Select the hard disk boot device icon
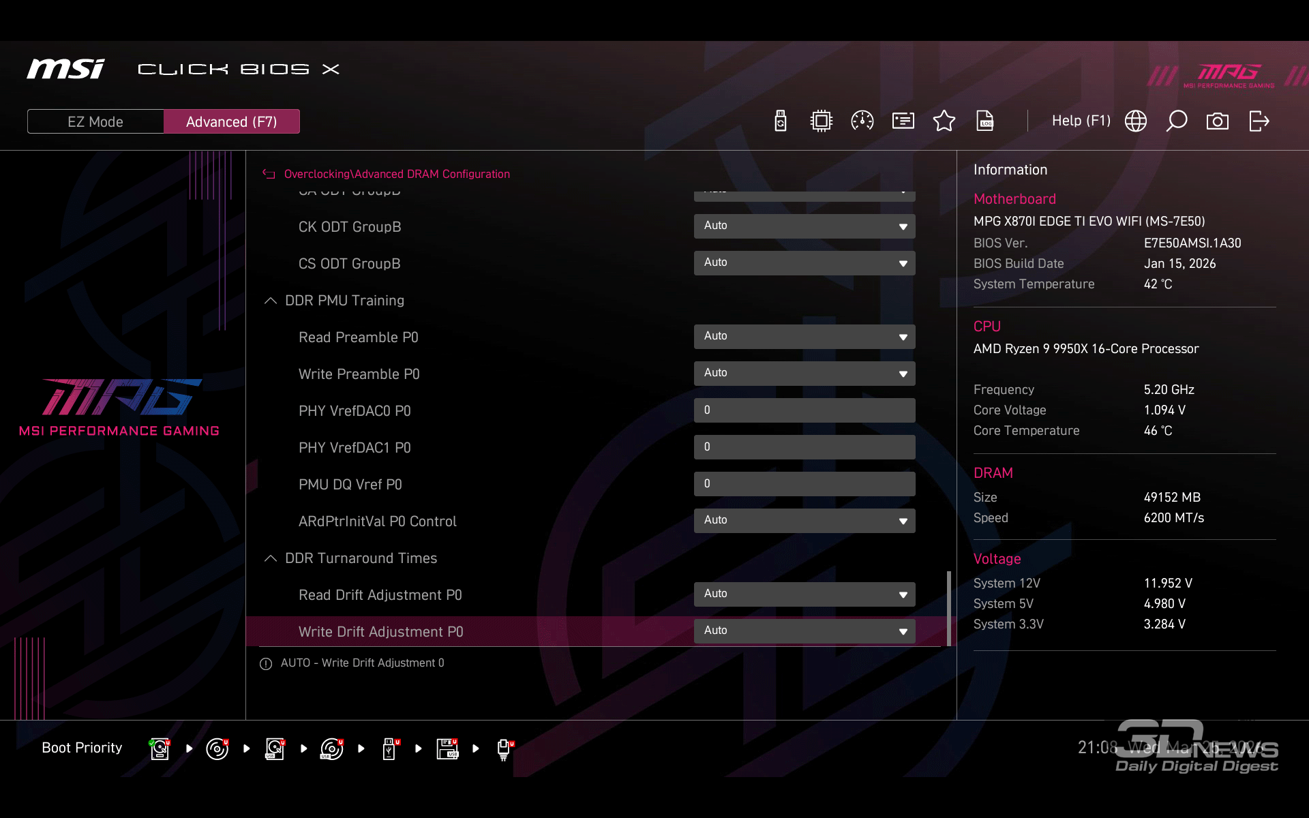 (160, 748)
